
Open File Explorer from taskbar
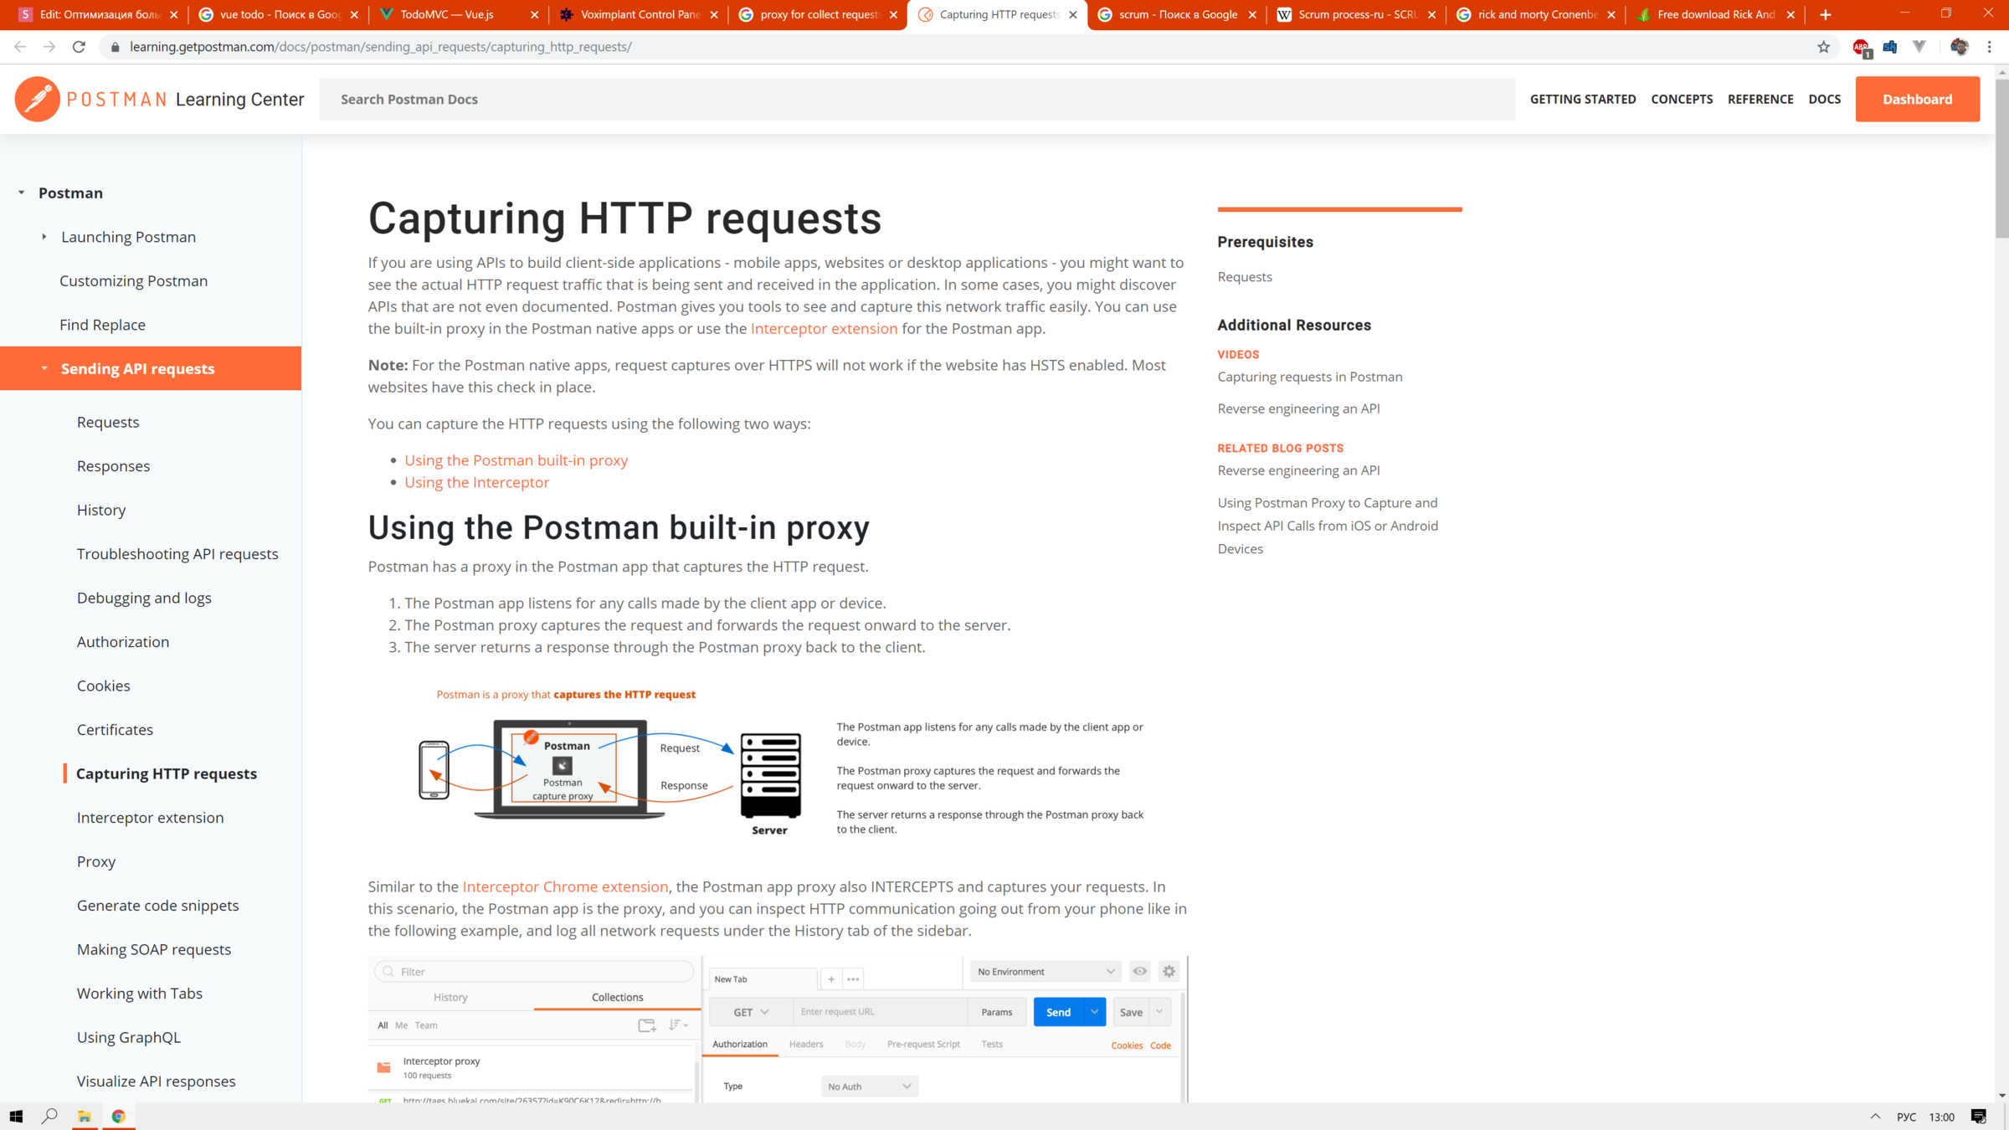(85, 1116)
